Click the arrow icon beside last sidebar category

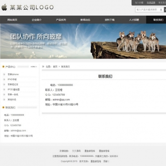tap(4, 100)
